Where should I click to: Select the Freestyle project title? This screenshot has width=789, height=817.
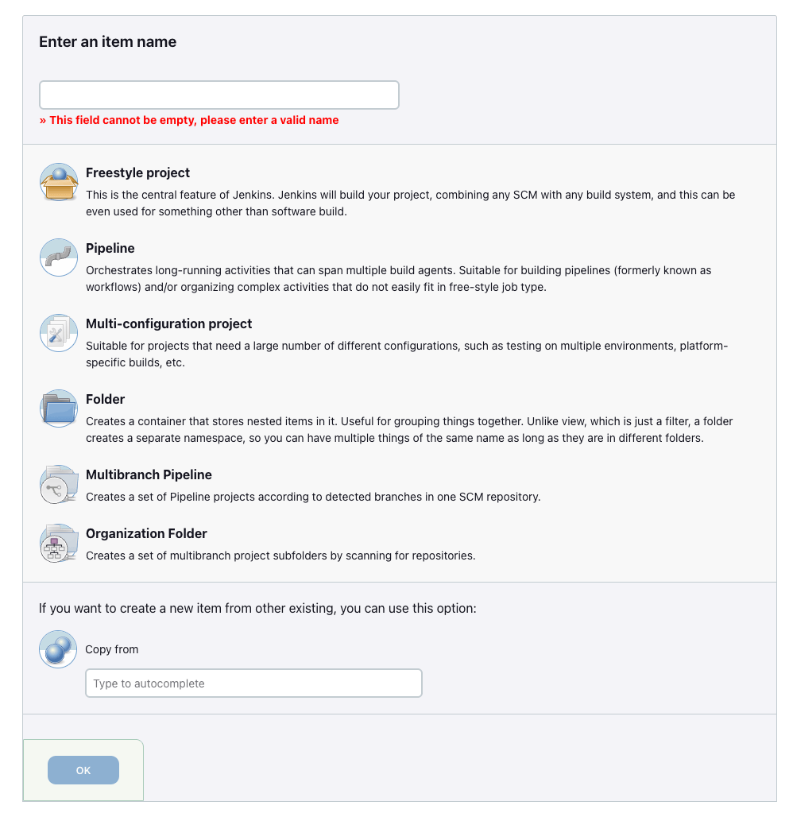(x=137, y=172)
